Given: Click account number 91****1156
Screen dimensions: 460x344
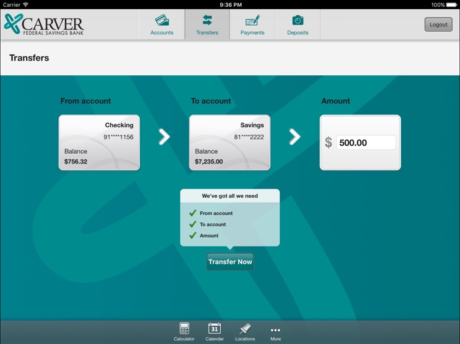Looking at the screenshot, I should pyautogui.click(x=118, y=137).
